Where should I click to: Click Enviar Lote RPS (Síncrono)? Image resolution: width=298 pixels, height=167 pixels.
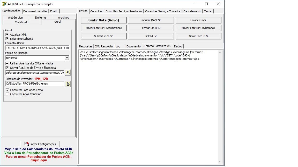coord(198,28)
